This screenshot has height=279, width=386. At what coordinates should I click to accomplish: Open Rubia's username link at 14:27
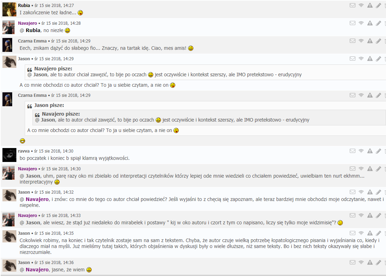pos(24,6)
